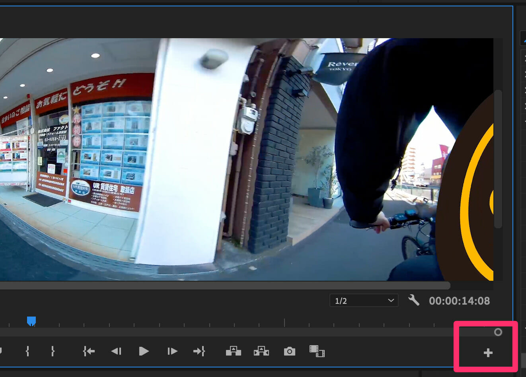Screen dimensions: 526x377
Task: Step back one frame
Action: click(x=116, y=351)
